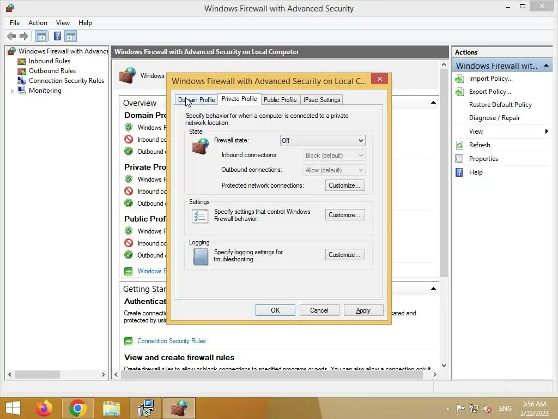Click Customize in the Settings section
This screenshot has height=419, width=558.
345,215
